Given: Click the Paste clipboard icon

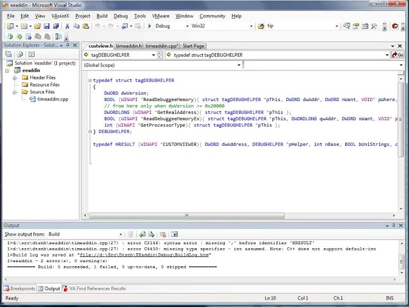Looking at the screenshot, I should coord(86,26).
